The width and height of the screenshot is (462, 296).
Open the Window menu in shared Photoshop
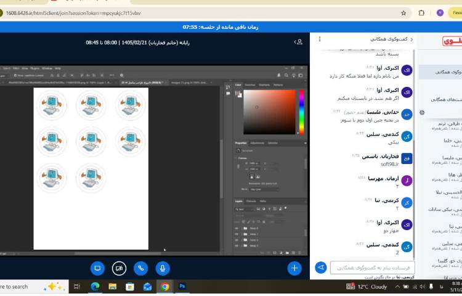pos(47,68)
